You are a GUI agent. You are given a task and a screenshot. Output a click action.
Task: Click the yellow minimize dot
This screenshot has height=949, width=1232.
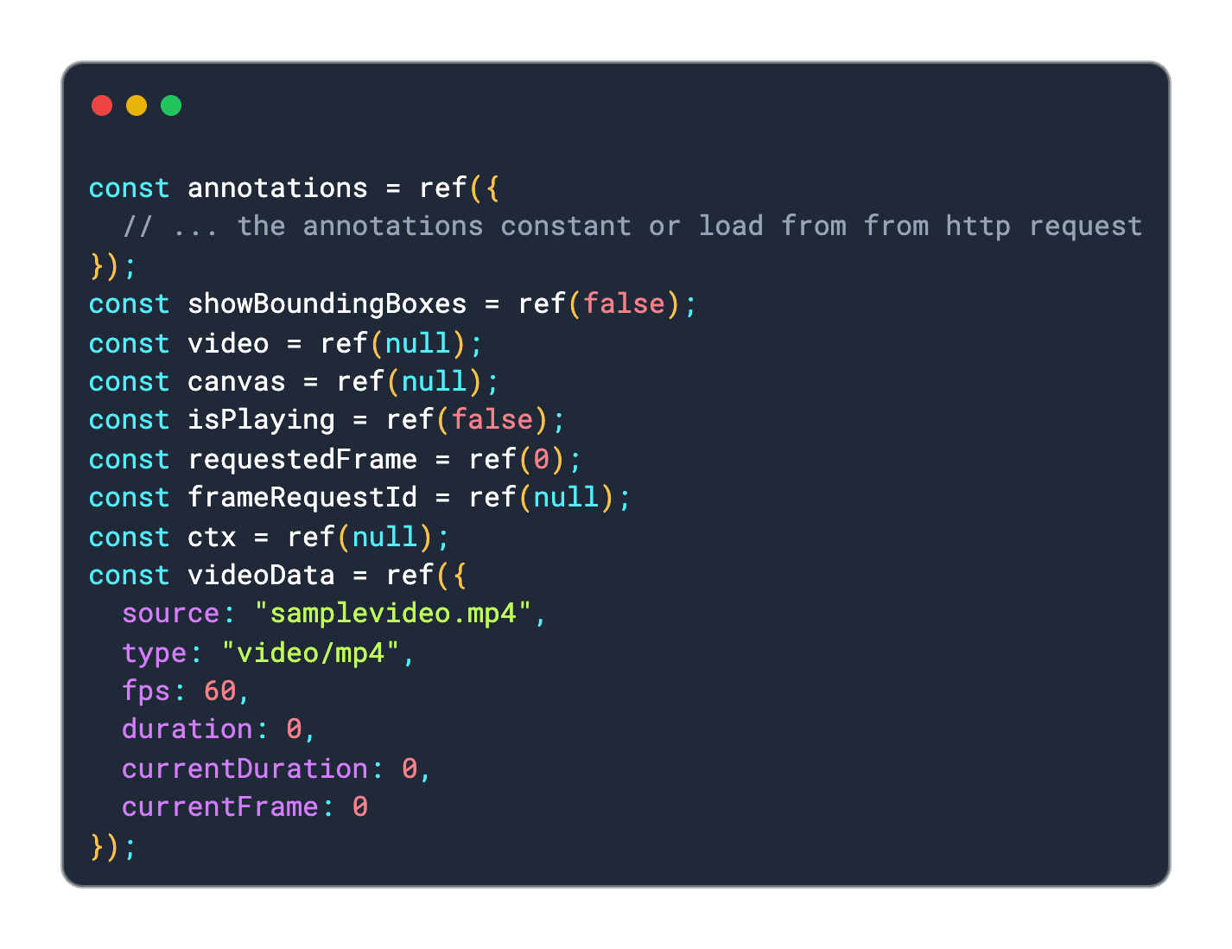click(x=137, y=105)
